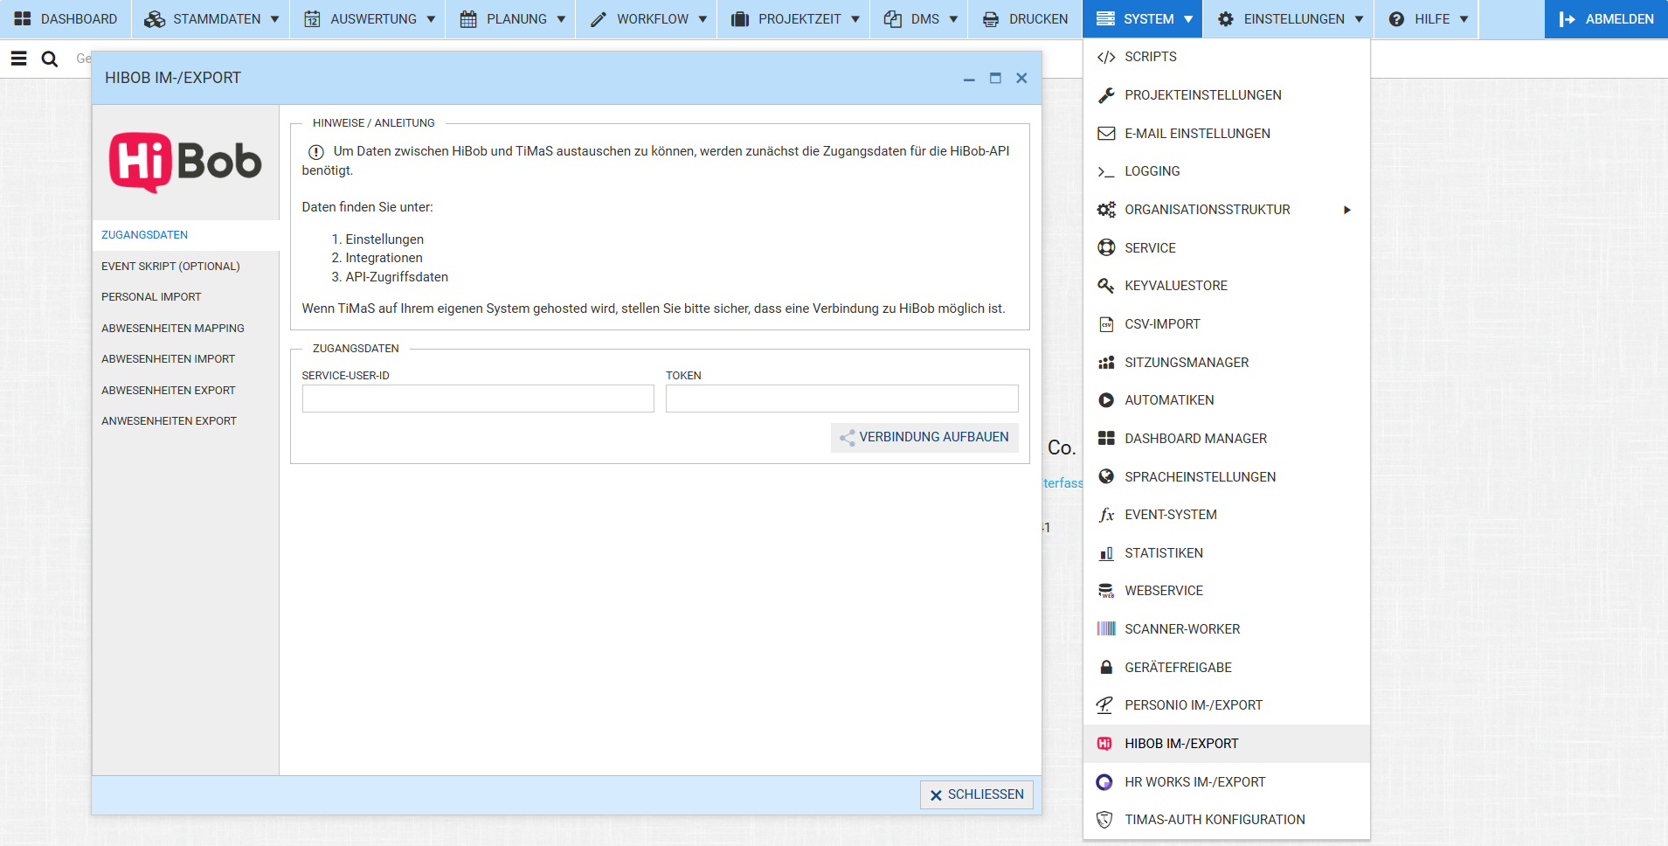Screen dimensions: 1668x846
Task: Open HR Works Im-/Export menu entry
Action: pos(1227,782)
